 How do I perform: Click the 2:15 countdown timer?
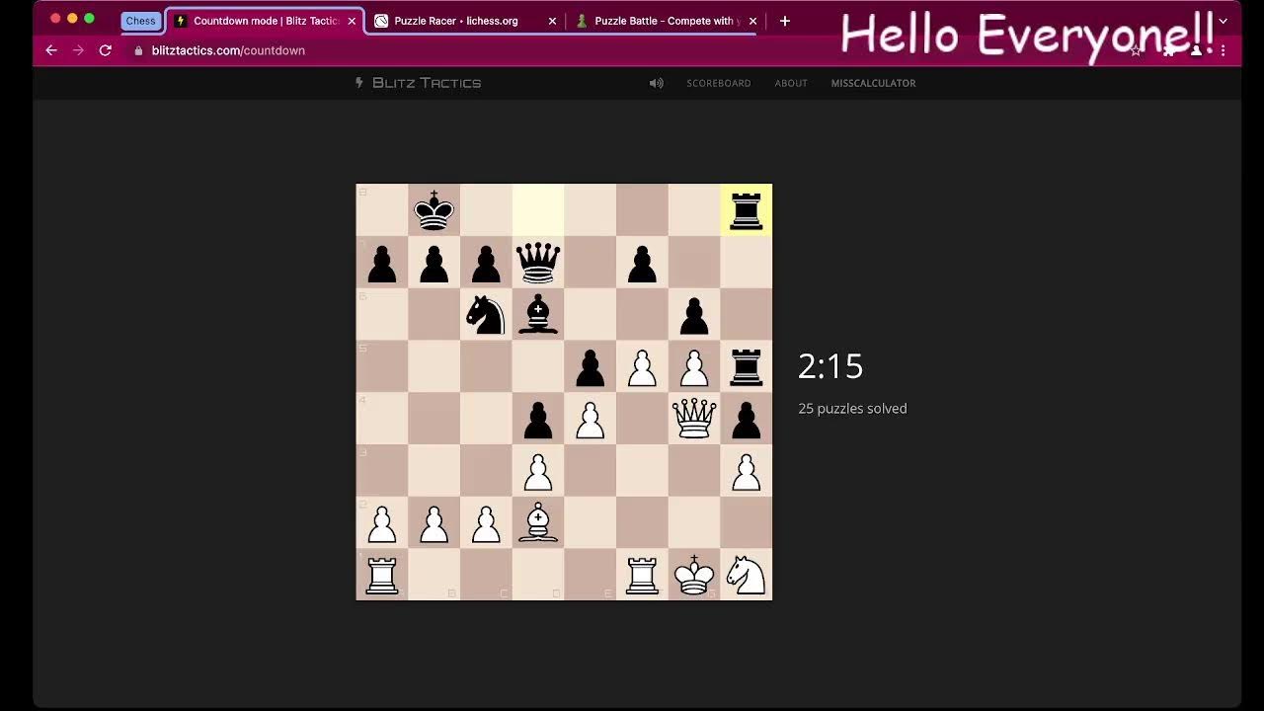830,366
